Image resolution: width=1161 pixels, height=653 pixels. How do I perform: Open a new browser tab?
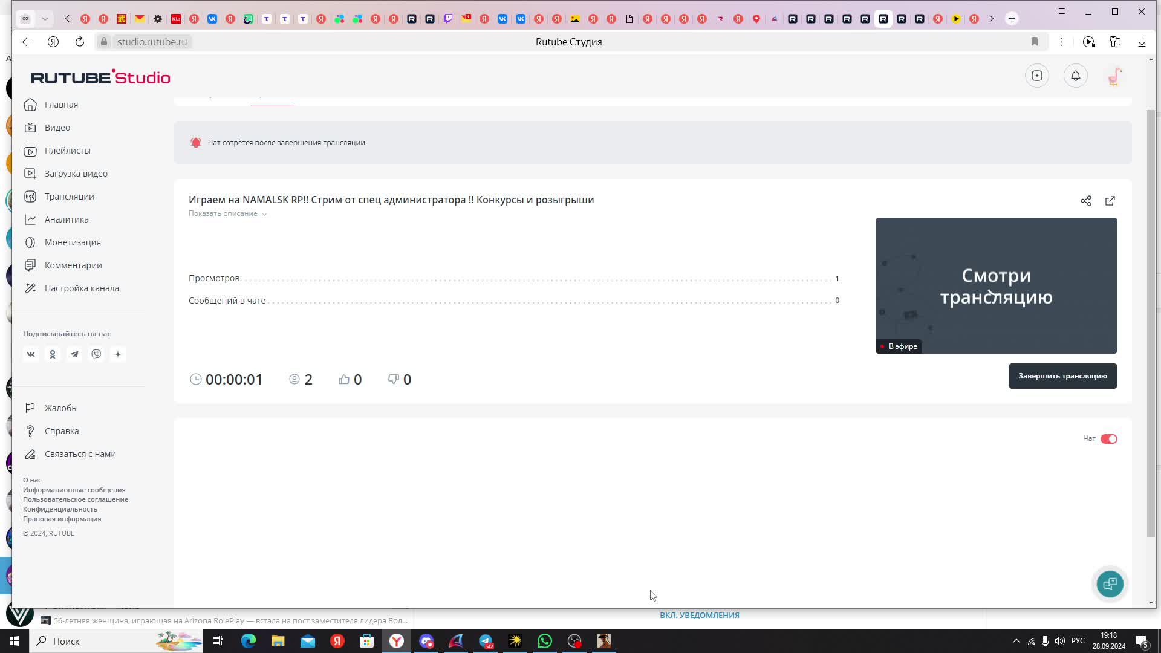click(1012, 19)
